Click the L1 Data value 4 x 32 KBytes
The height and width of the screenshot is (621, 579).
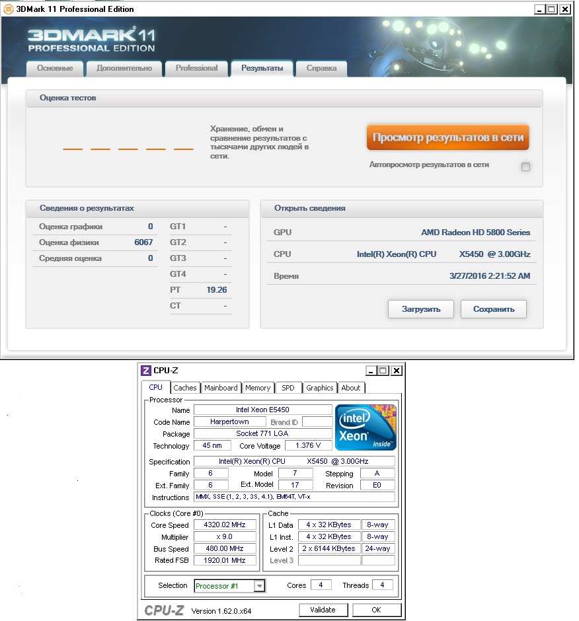pos(329,525)
